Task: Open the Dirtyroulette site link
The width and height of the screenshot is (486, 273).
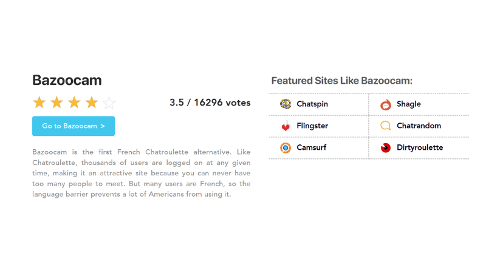Action: (420, 148)
